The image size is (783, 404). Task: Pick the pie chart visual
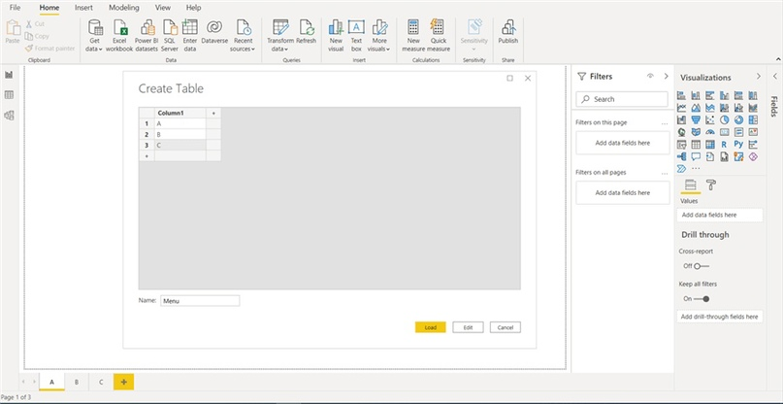coord(724,120)
